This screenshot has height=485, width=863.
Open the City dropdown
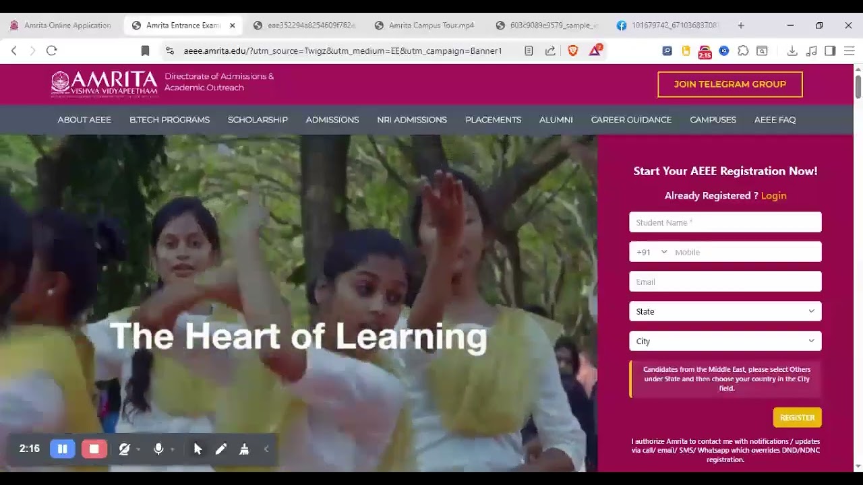(725, 341)
